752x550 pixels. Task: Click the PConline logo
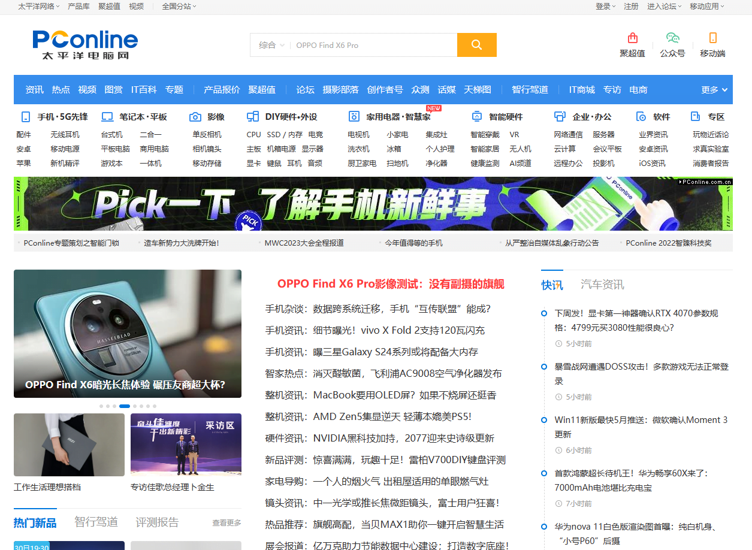85,45
